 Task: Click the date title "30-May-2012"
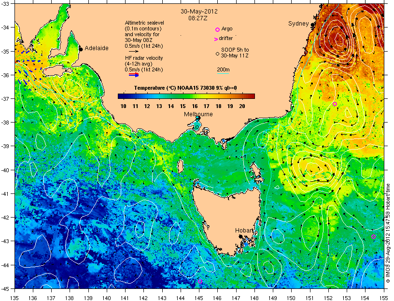[199, 12]
